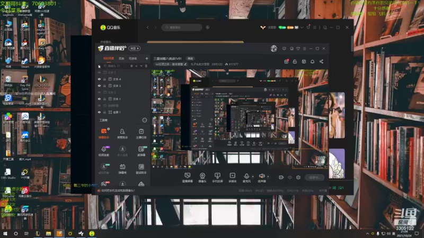Add a 摄像头 camera source
This screenshot has width=424, height=238.
click(202, 178)
